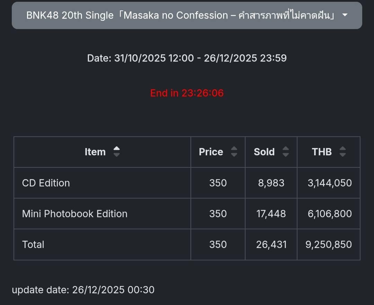This screenshot has width=374, height=305.
Task: Click the sale date range text
Action: pyautogui.click(x=187, y=58)
